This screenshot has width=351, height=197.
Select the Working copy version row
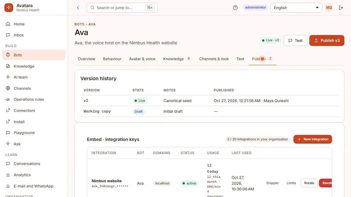coord(210,111)
